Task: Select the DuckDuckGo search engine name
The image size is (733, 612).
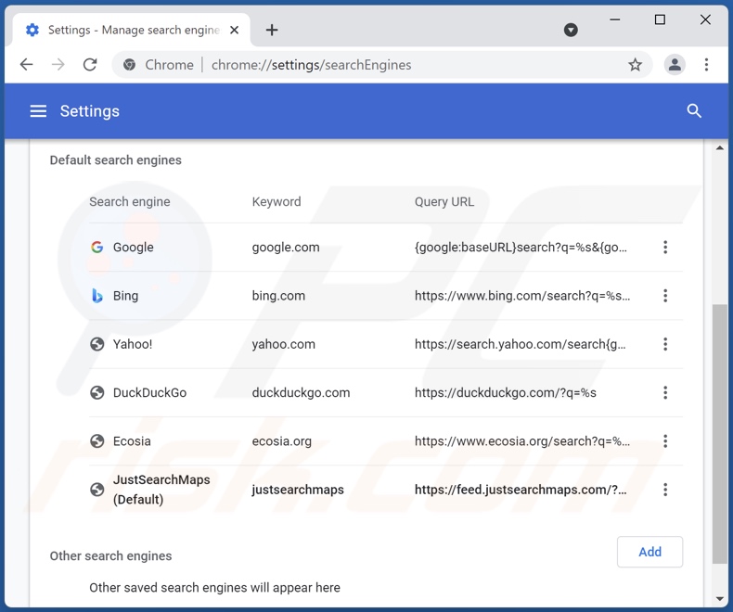Action: 149,392
